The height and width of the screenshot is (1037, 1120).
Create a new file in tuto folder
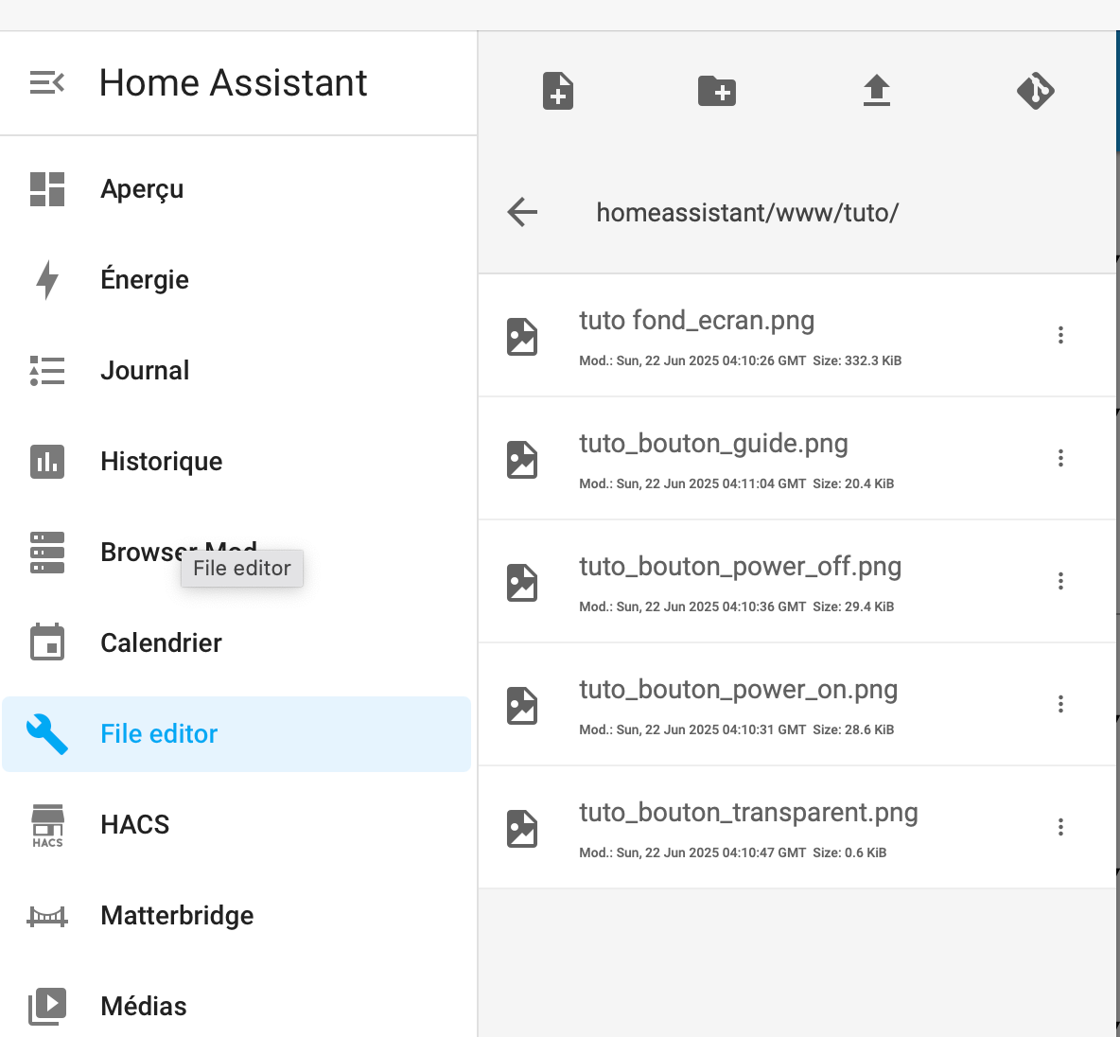[x=558, y=91]
